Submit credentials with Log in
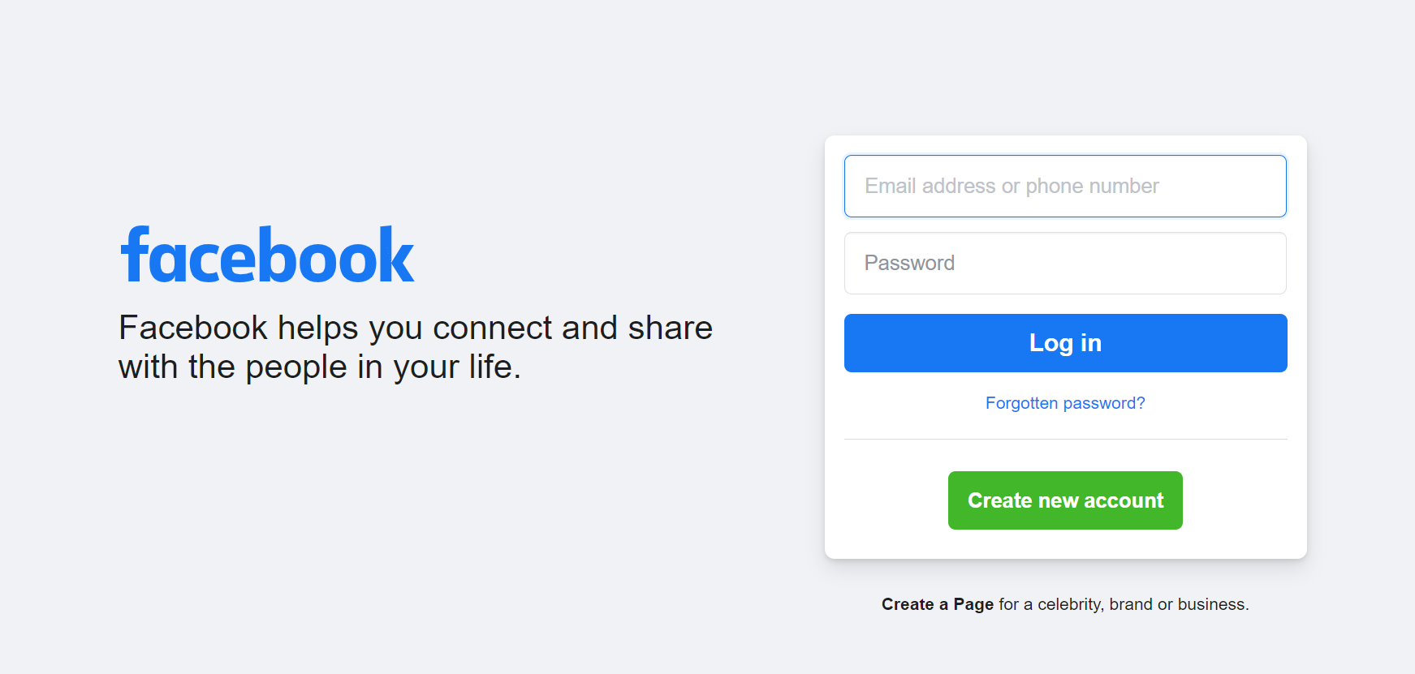Screen dimensions: 1415x674 tap(1064, 342)
